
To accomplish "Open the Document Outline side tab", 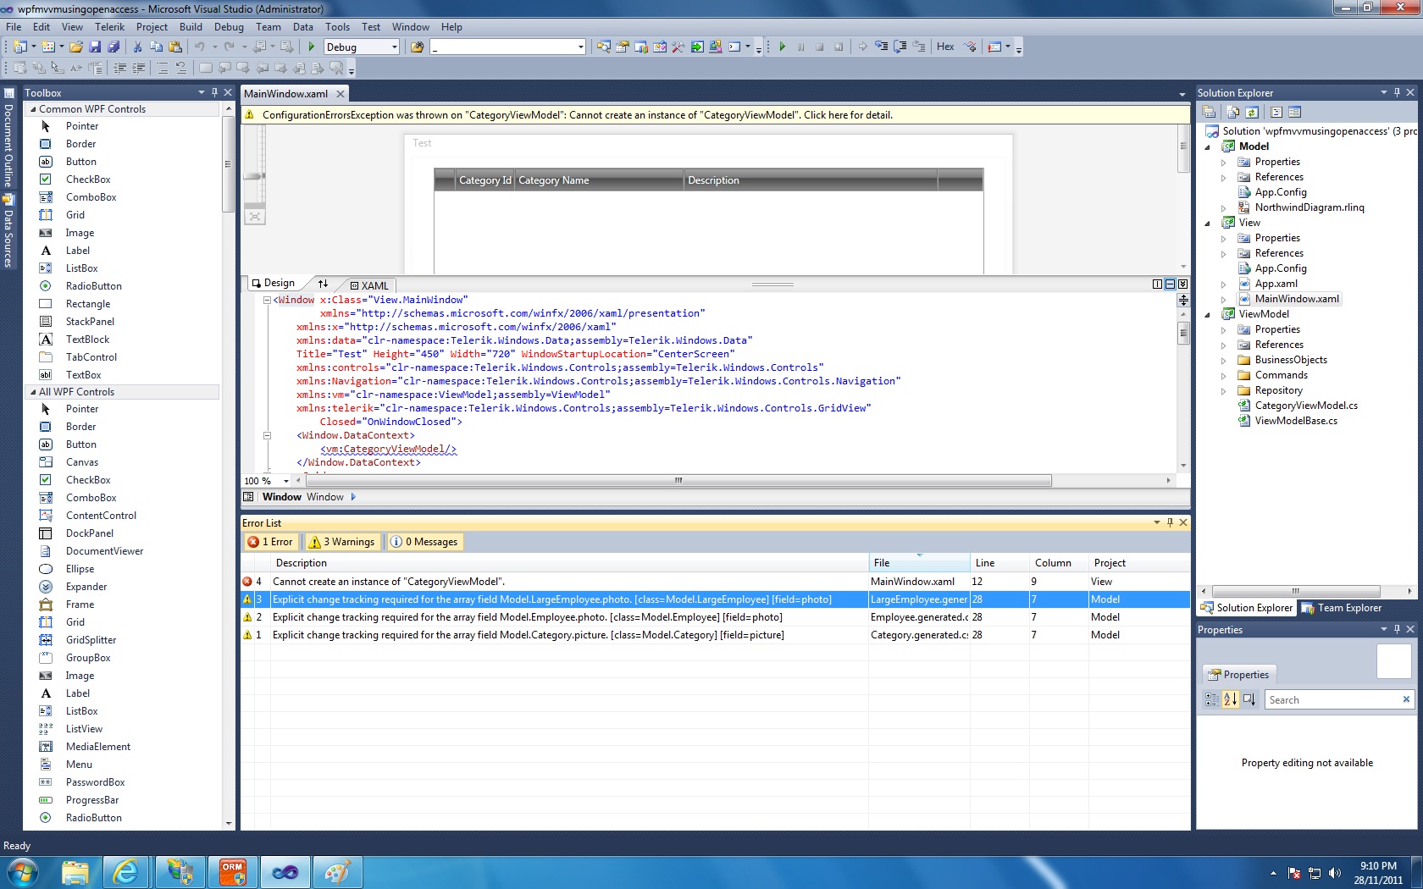I will click(x=8, y=137).
